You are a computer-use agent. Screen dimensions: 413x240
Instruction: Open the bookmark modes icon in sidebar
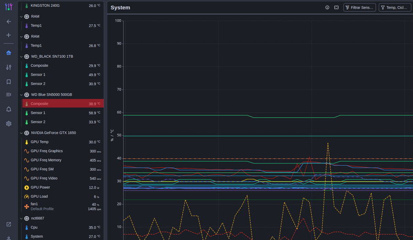[x=9, y=82]
